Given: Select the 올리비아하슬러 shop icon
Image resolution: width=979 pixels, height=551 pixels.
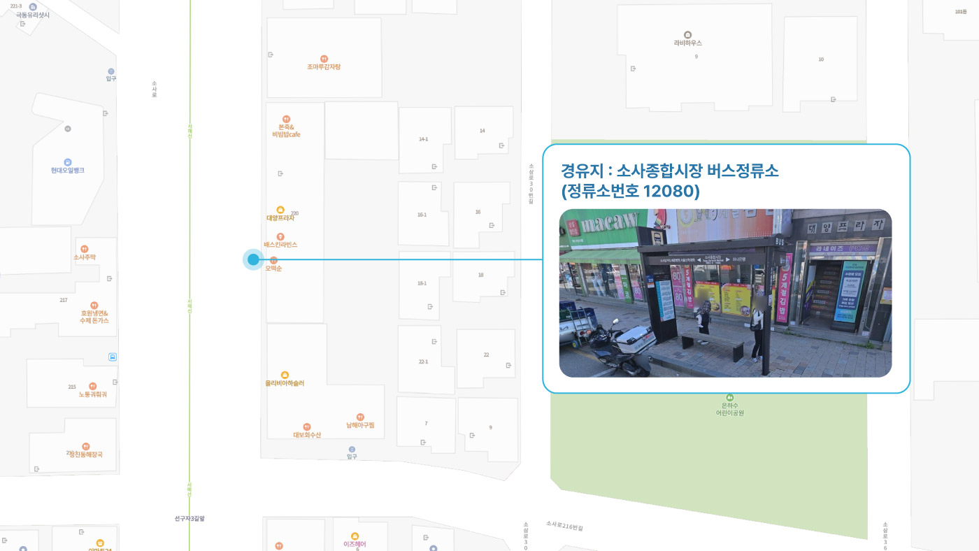Looking at the screenshot, I should pyautogui.click(x=285, y=375).
